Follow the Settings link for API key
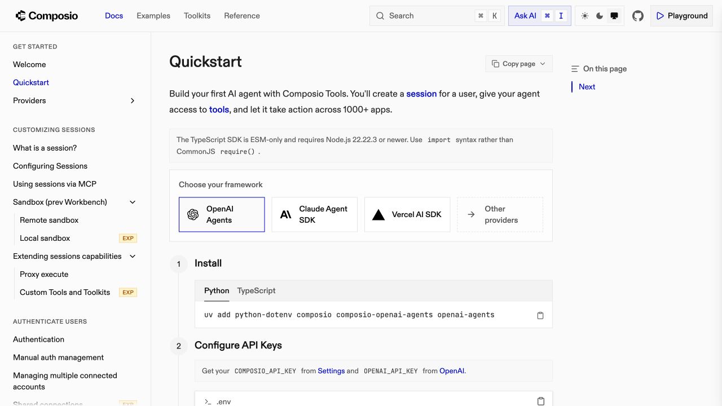The height and width of the screenshot is (406, 722). coord(331,371)
